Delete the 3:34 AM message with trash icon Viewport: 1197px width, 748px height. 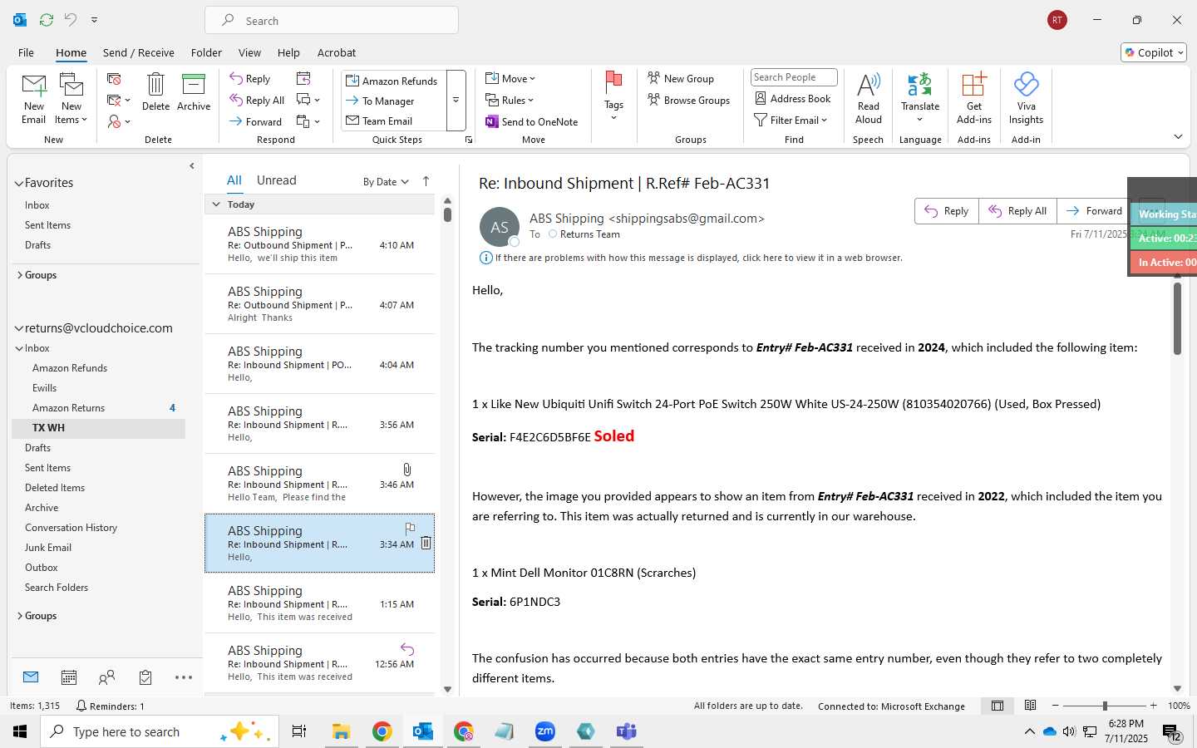426,543
